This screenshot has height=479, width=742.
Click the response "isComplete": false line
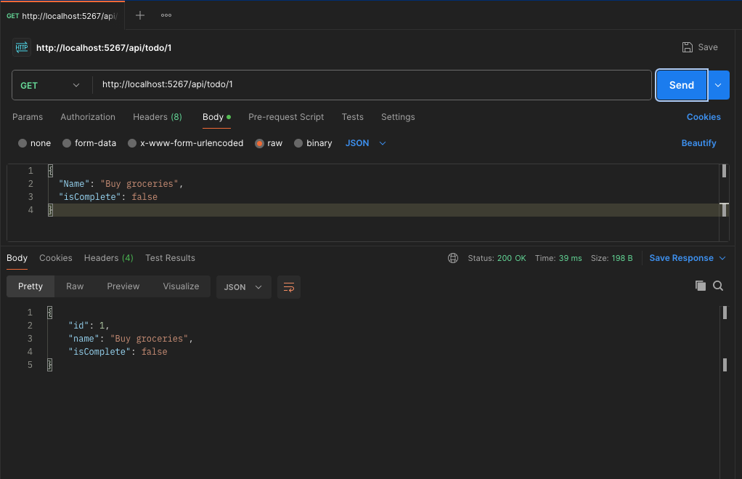click(118, 352)
